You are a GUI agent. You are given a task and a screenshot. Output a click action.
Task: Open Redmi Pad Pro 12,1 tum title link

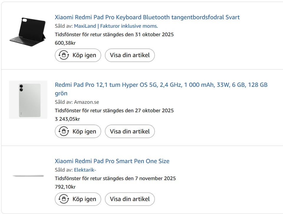tap(161, 85)
